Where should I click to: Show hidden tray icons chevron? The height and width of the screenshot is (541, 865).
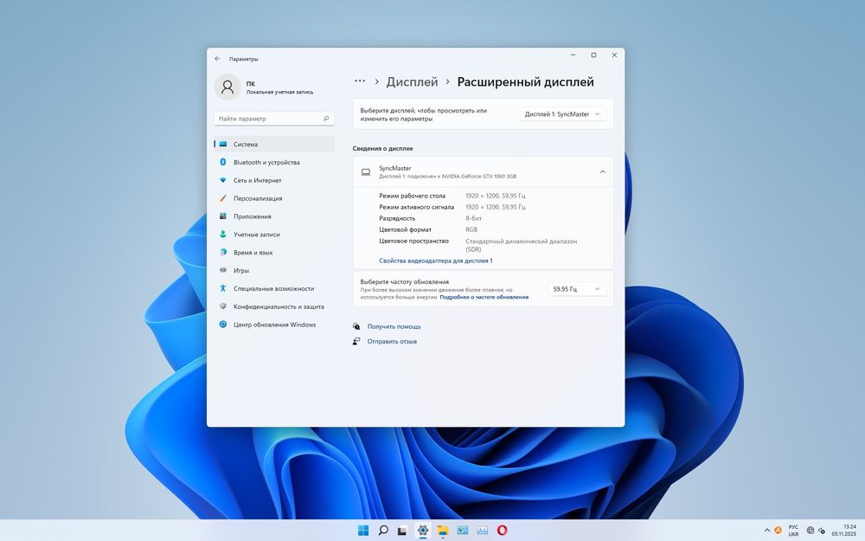(766, 531)
